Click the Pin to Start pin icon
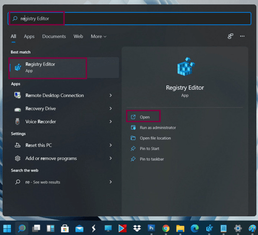This screenshot has height=235, width=258. click(133, 148)
